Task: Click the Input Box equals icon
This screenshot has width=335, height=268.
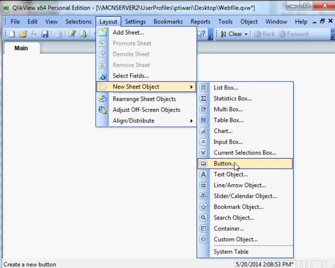Action: pos(203,142)
